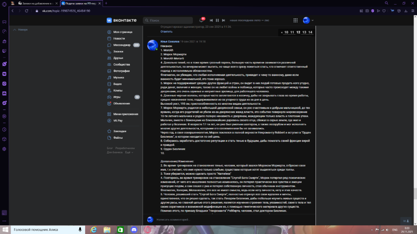Click the Alice voice assistant microphone
The width and height of the screenshot is (417, 234).
coord(80,229)
